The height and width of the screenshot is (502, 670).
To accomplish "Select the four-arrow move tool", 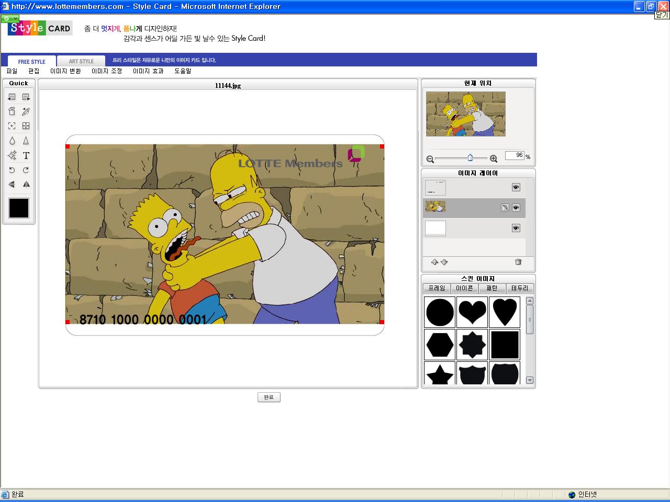I will coord(26,126).
